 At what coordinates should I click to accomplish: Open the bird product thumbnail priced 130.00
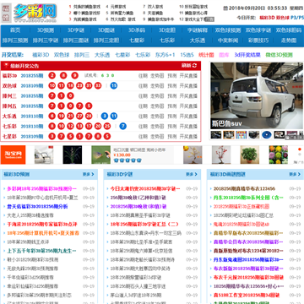pyautogui.click(x=100, y=155)
